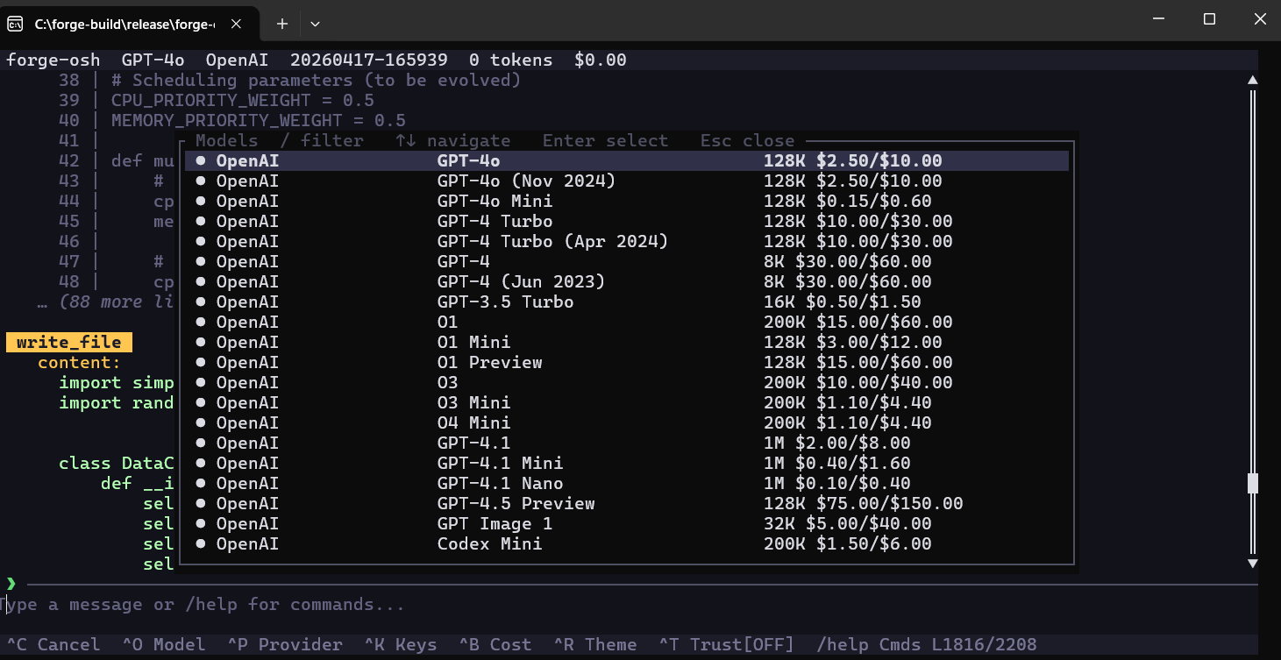Click the / filter hint in header
The width and height of the screenshot is (1281, 660).
[x=322, y=141]
